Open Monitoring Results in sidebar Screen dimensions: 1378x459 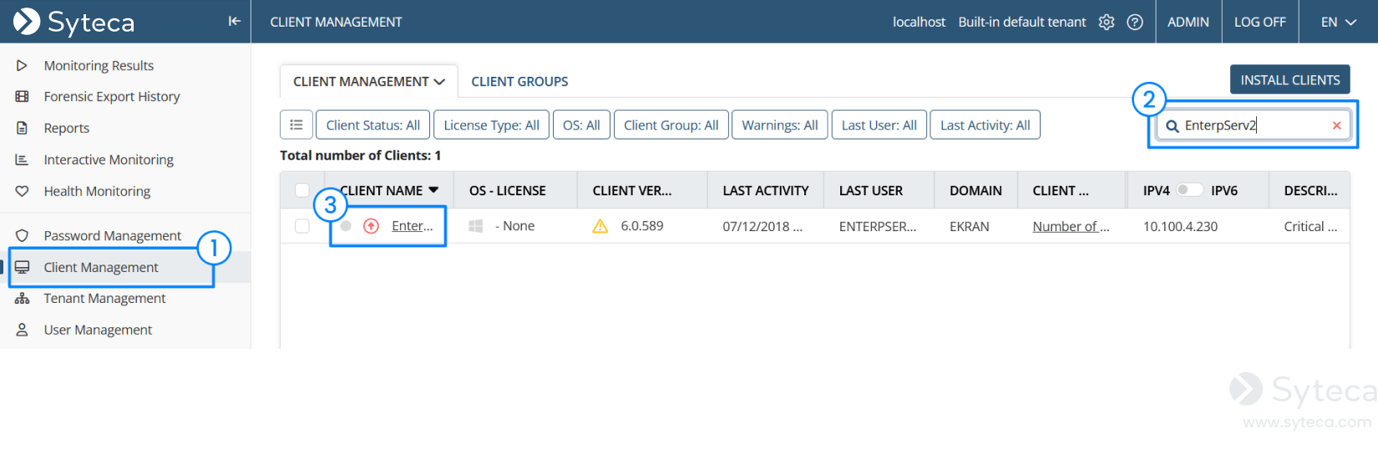[x=99, y=66]
